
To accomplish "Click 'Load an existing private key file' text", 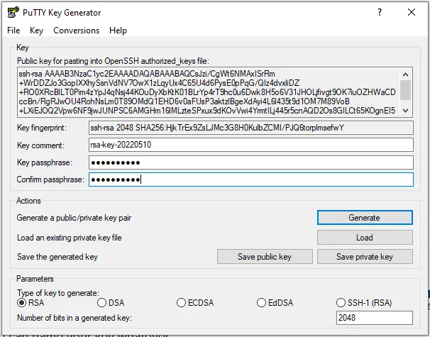I will pyautogui.click(x=69, y=238).
